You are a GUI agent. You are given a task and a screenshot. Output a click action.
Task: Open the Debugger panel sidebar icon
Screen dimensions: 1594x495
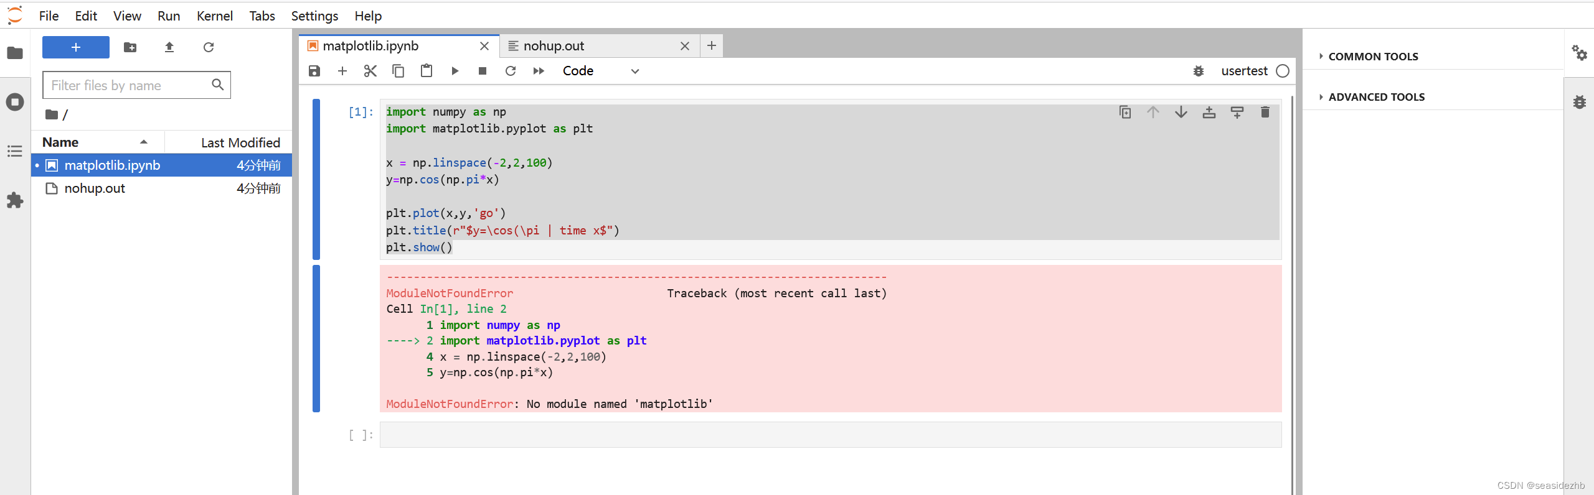1580,102
